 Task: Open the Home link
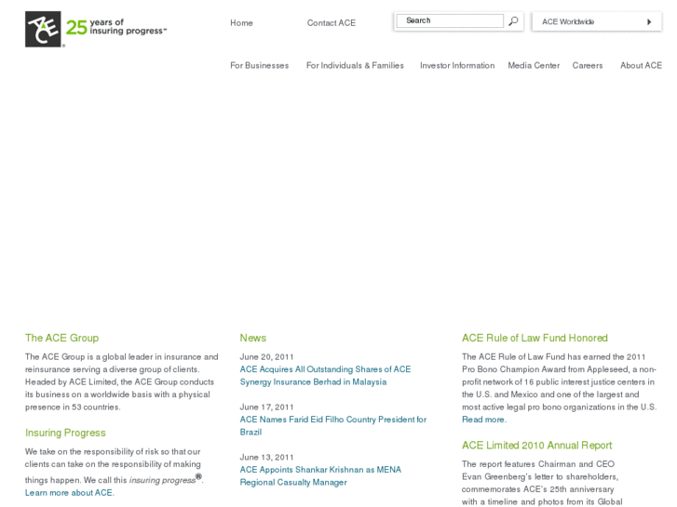(241, 23)
